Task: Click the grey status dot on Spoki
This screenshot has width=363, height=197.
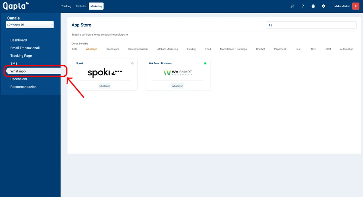Action: (x=132, y=64)
